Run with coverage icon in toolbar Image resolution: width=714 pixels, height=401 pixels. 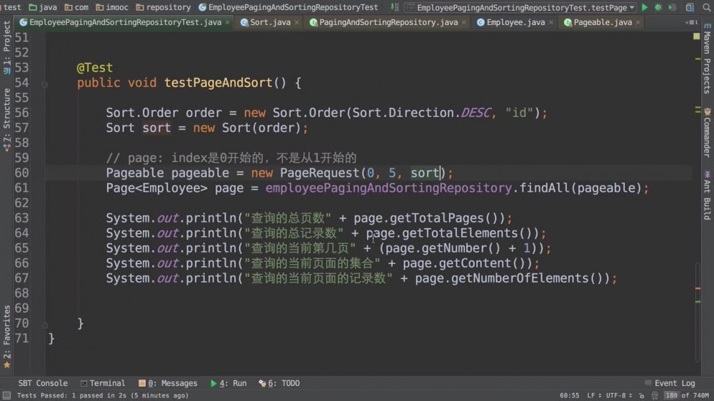pyautogui.click(x=672, y=7)
